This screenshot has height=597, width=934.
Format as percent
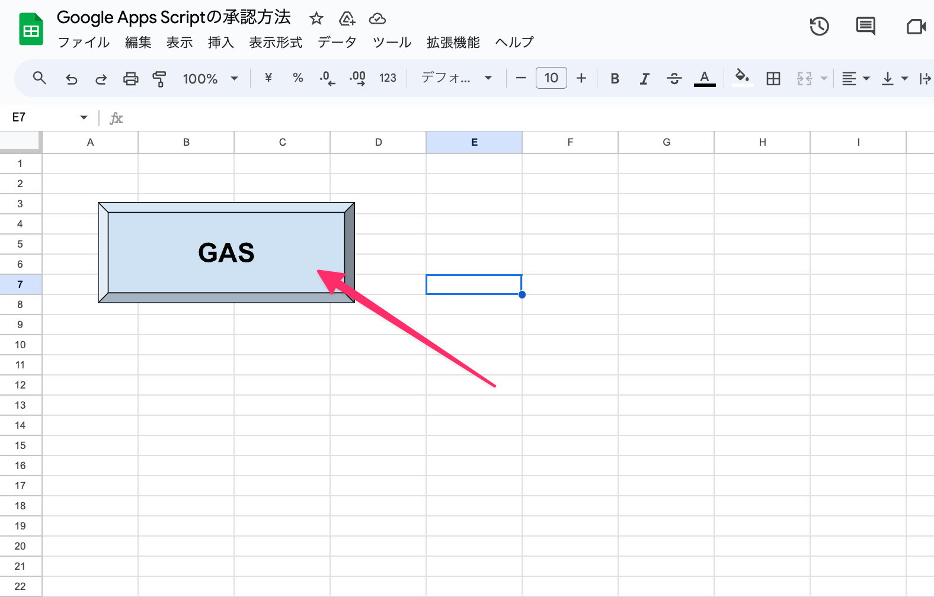pyautogui.click(x=298, y=78)
